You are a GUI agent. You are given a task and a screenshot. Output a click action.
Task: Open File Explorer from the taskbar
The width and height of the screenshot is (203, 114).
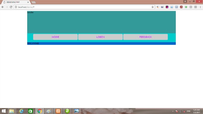coord(12,111)
